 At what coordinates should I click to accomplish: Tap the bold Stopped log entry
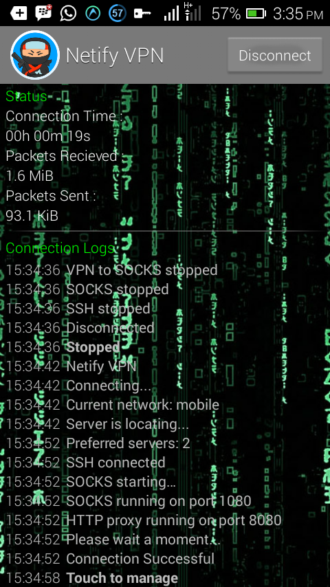tap(63, 346)
